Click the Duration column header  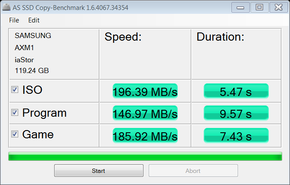coord(220,37)
